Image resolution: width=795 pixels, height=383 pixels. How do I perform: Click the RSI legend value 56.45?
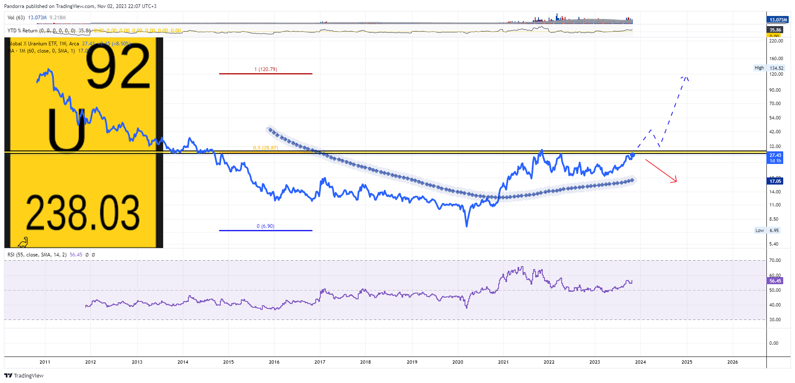(x=76, y=255)
